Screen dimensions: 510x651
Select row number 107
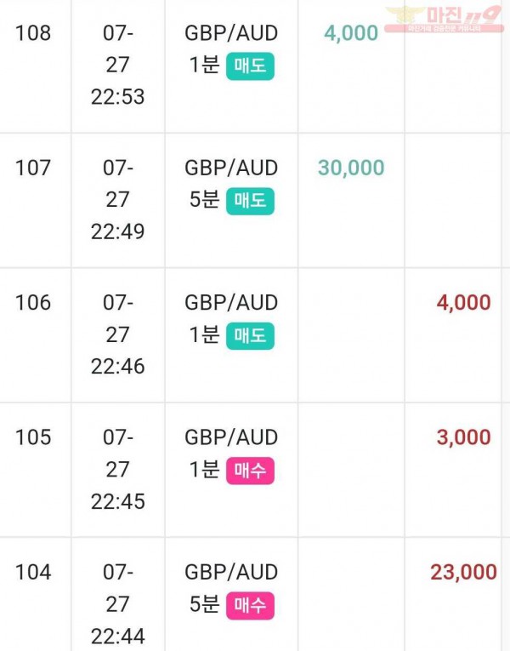tap(33, 168)
